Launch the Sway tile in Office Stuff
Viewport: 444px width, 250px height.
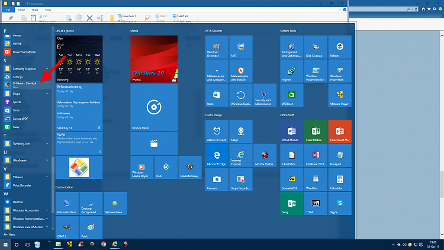292,204
